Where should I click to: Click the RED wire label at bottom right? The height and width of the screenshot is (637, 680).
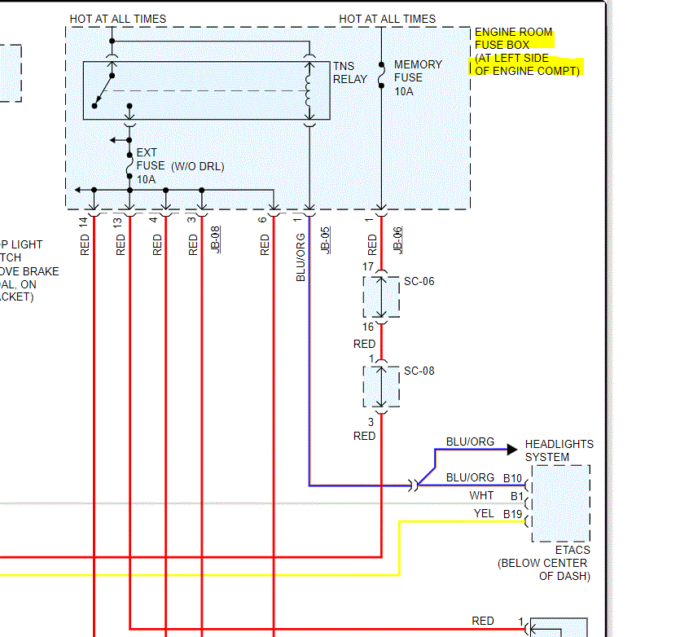click(483, 621)
